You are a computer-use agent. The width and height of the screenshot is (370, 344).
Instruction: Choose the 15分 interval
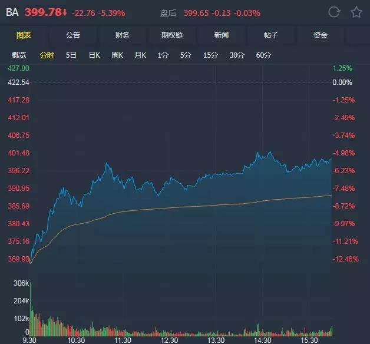[210, 55]
